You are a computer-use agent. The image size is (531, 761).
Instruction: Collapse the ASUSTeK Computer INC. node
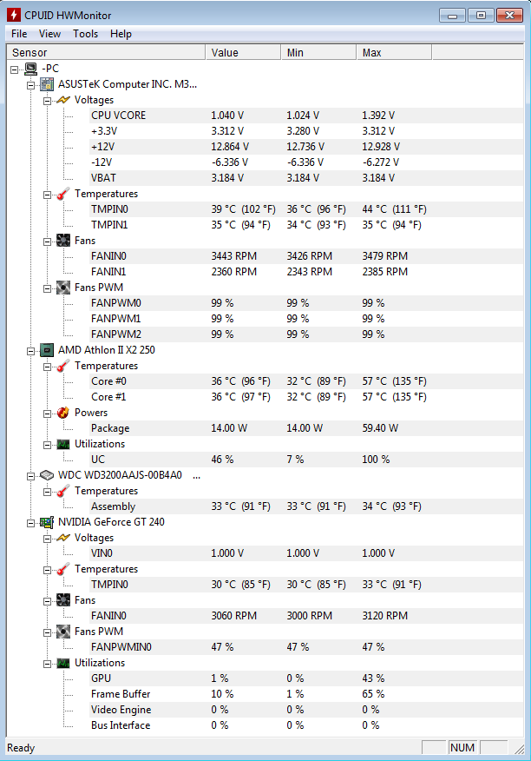click(31, 85)
